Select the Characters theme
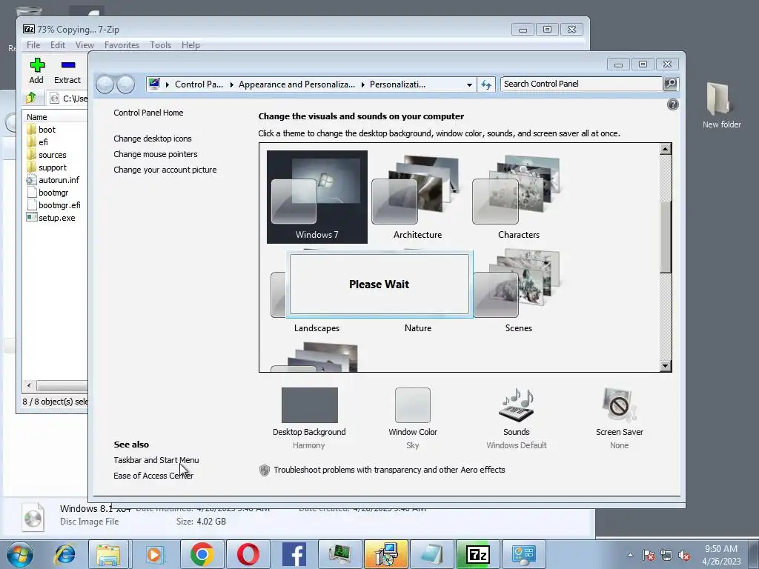 518,197
